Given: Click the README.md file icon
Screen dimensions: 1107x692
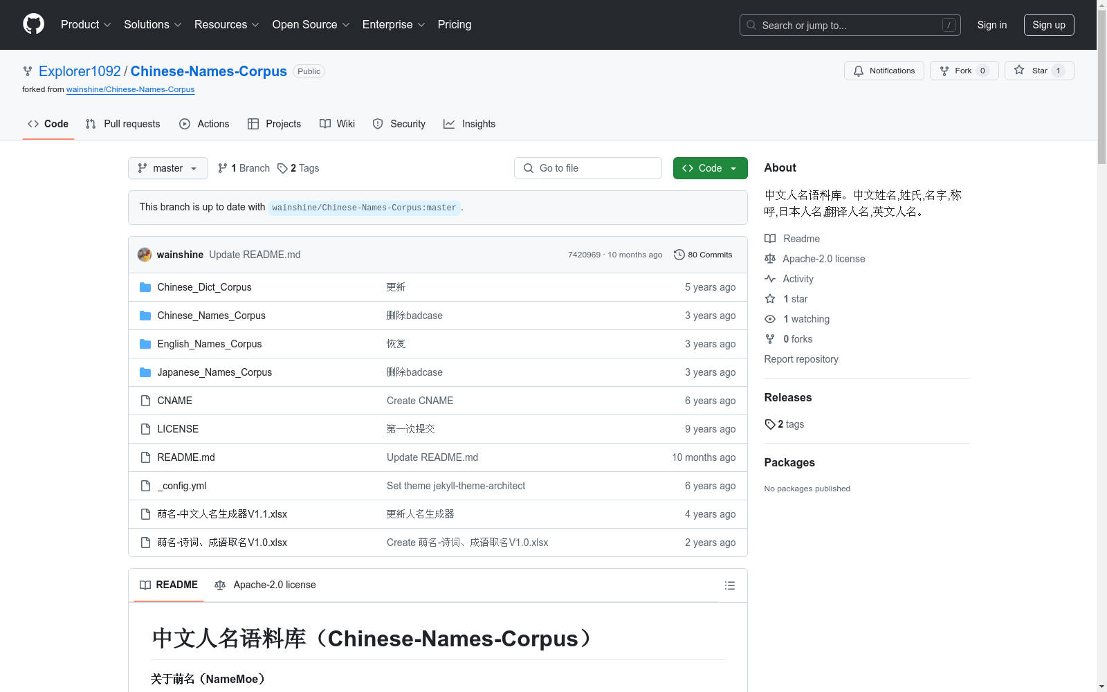Looking at the screenshot, I should 145,457.
